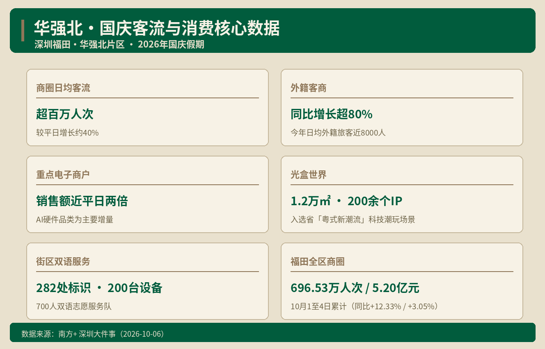This screenshot has height=349, width=545.
Task: Select the subtitle 深圳福田·华强北片区 · 2026年国庆假期
Action: [119, 45]
